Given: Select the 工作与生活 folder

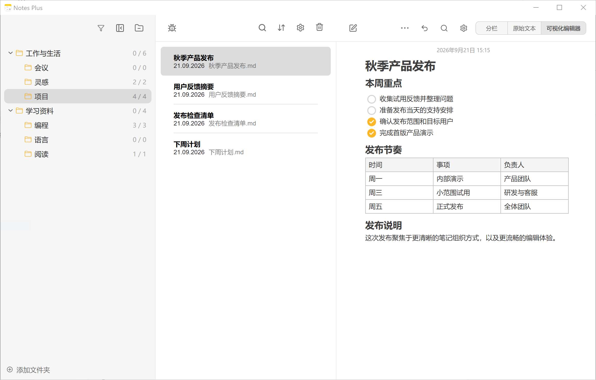Looking at the screenshot, I should (78, 53).
